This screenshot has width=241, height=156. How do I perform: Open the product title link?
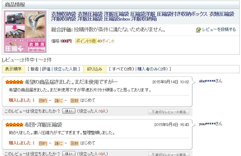(142, 17)
